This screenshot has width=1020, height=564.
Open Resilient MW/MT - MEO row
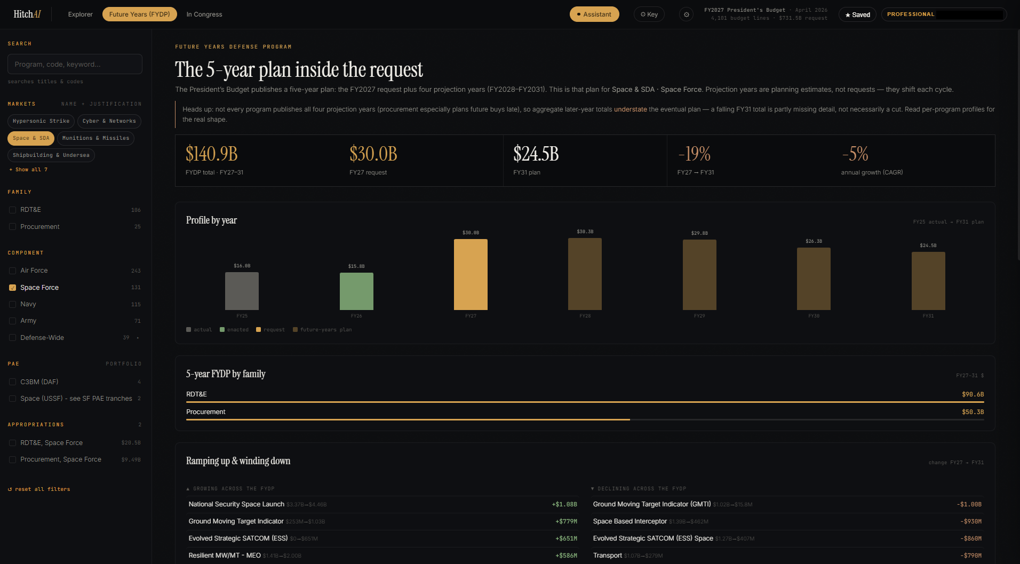click(382, 555)
